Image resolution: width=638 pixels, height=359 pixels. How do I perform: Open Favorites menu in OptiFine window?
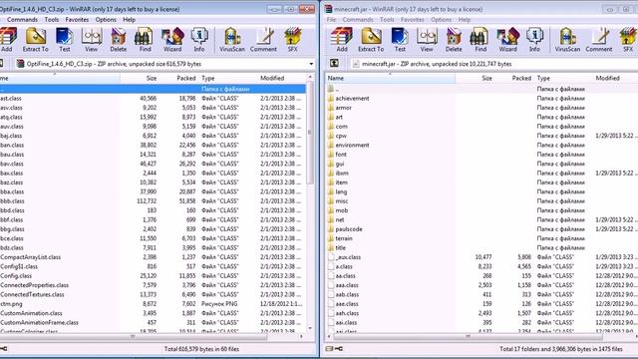(x=77, y=20)
